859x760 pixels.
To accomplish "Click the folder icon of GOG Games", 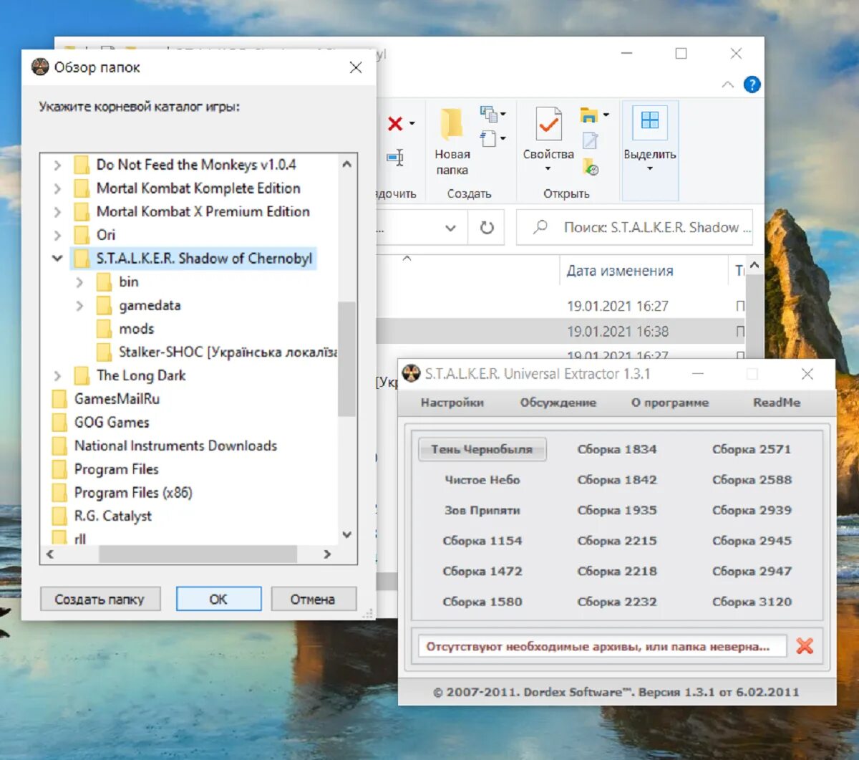I will (x=60, y=423).
